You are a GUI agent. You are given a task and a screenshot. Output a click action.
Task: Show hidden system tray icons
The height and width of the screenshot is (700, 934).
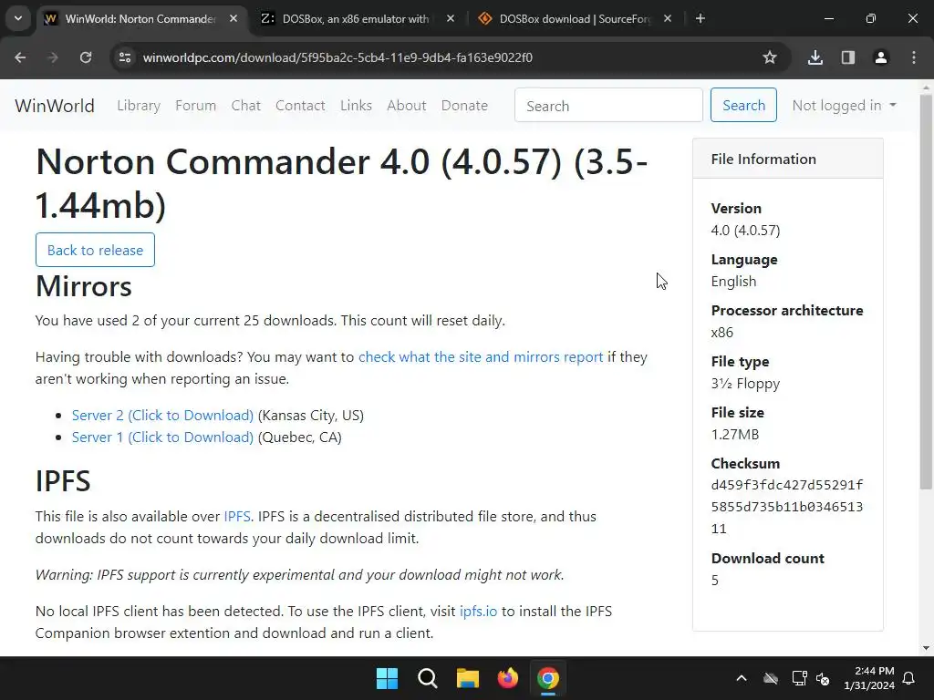pos(742,678)
